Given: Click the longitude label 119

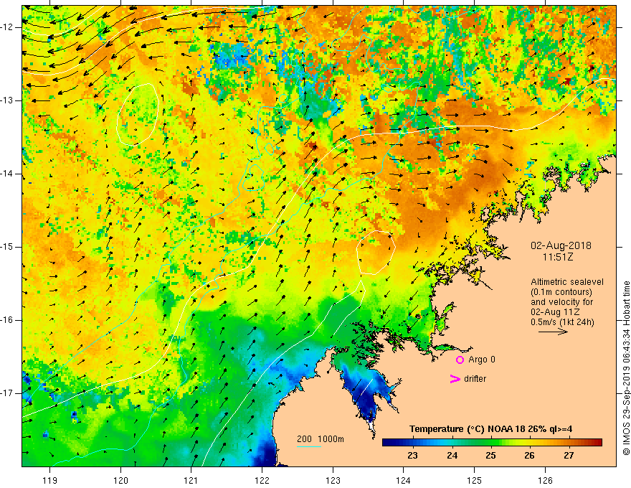Looking at the screenshot, I should [50, 480].
